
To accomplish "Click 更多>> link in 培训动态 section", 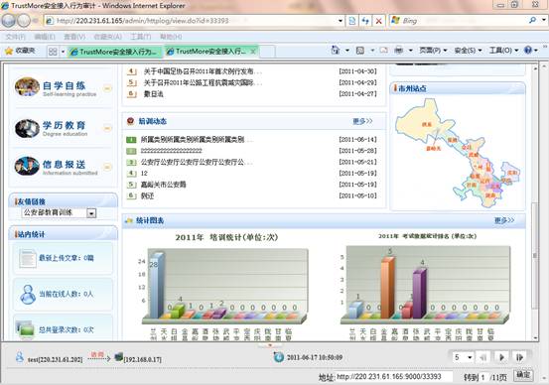I will point(362,121).
